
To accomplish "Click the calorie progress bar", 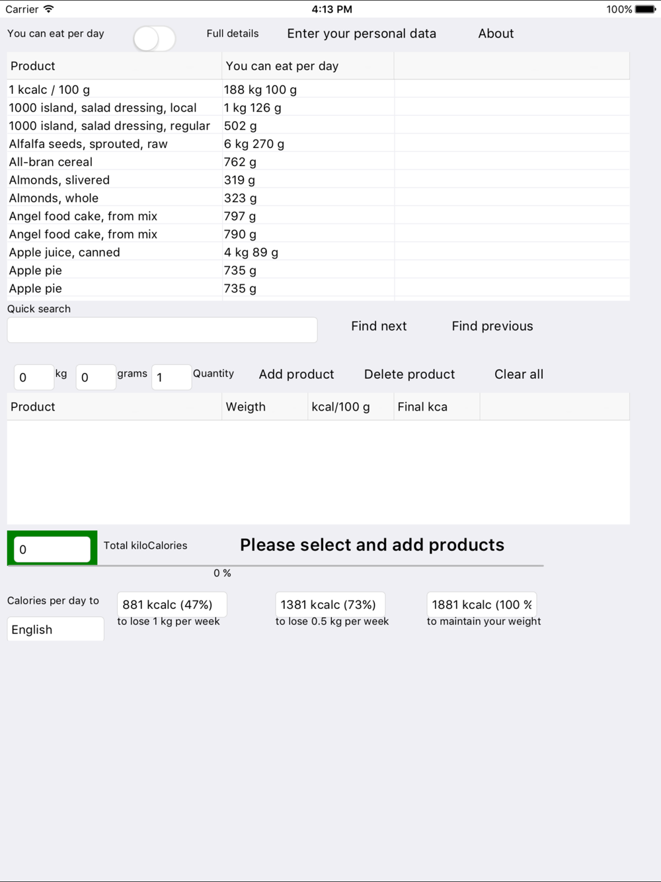I will click(276, 566).
